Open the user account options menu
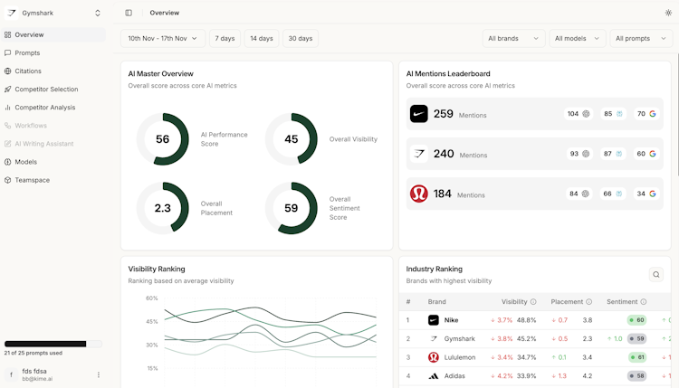Viewport: 679px width, 388px height. point(99,374)
